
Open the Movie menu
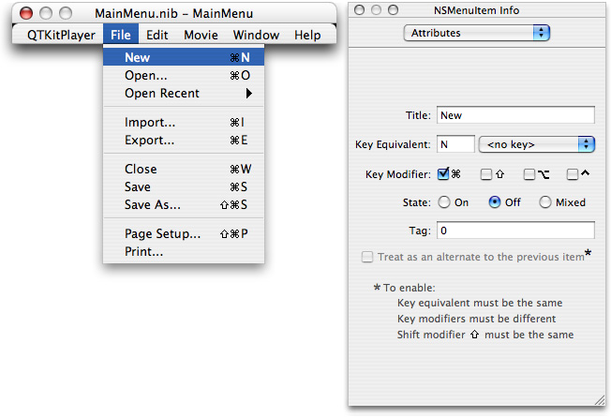point(201,35)
